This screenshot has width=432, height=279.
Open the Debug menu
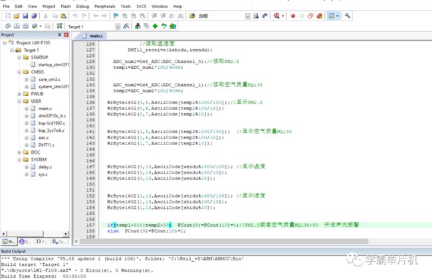pos(82,6)
